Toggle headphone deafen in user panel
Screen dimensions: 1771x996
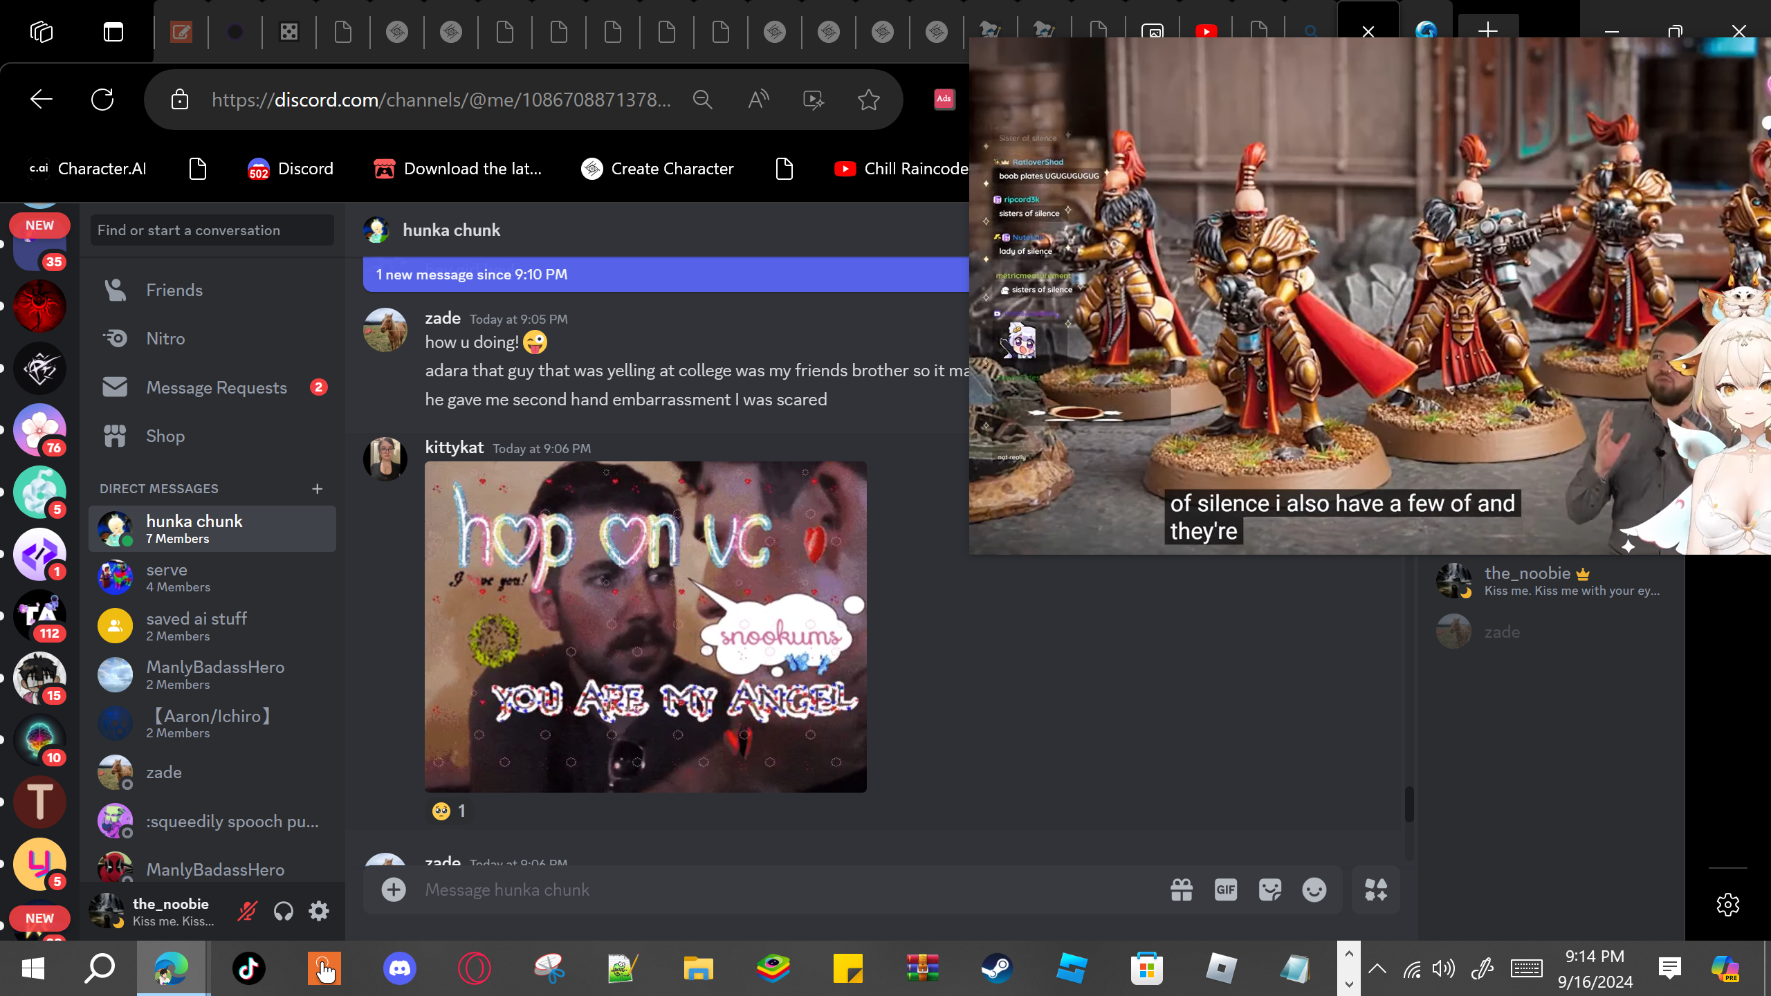[x=284, y=912]
